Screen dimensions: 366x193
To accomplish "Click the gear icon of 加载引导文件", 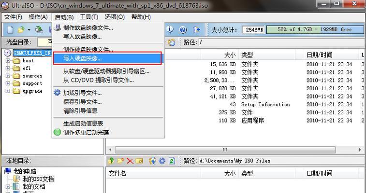I will point(57,93).
